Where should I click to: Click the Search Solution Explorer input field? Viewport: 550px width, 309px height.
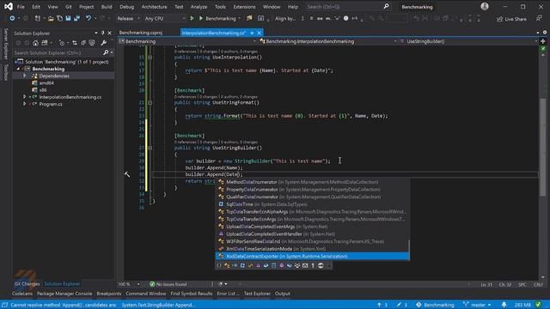(58, 52)
